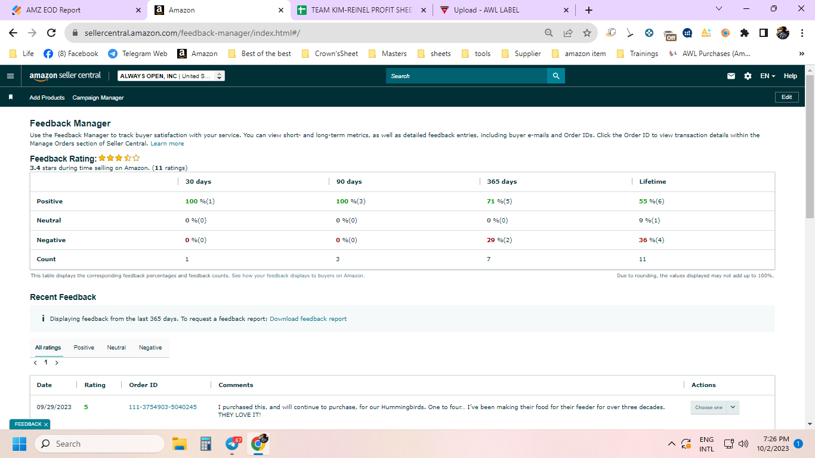This screenshot has width=815, height=458.
Task: Open Calculator from the taskbar
Action: [206, 444]
